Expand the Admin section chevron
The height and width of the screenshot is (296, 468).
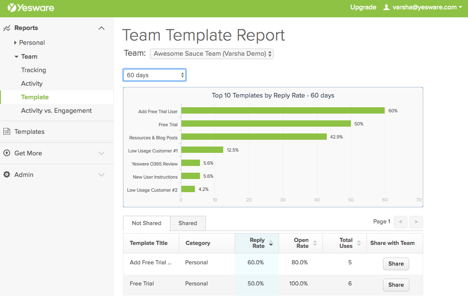tap(101, 175)
